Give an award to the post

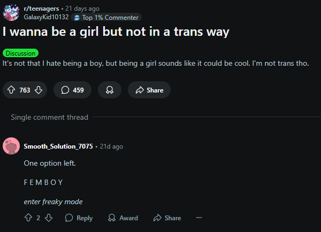(x=110, y=90)
